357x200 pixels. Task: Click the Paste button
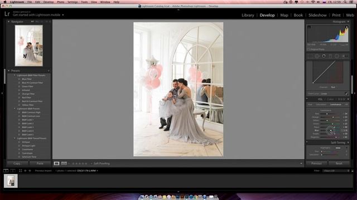[x=40, y=163]
